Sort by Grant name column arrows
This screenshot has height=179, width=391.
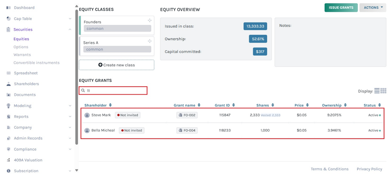[199, 105]
